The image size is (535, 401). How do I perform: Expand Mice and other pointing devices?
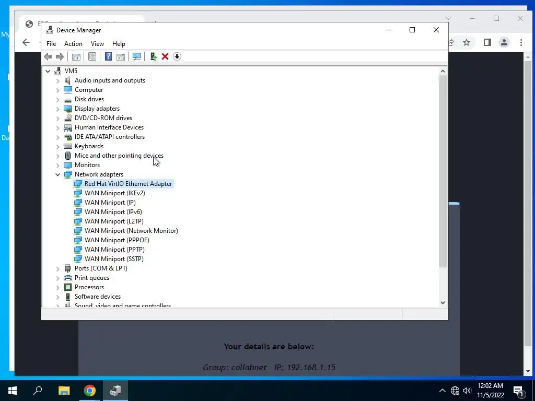click(57, 156)
